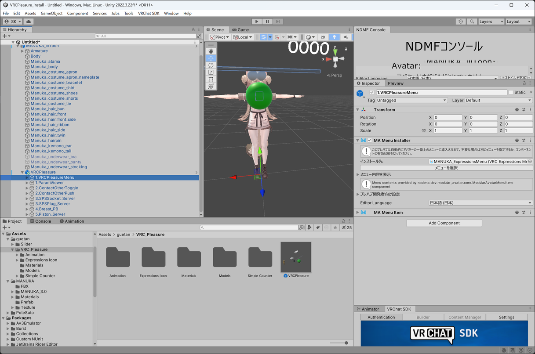Open the Layer Default dropdown
This screenshot has width=535, height=354.
[499, 101]
